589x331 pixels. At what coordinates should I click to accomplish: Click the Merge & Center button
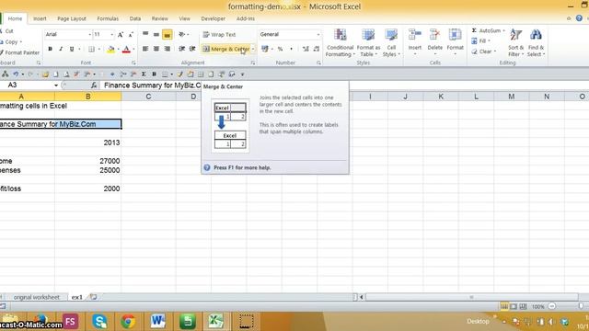click(x=226, y=49)
